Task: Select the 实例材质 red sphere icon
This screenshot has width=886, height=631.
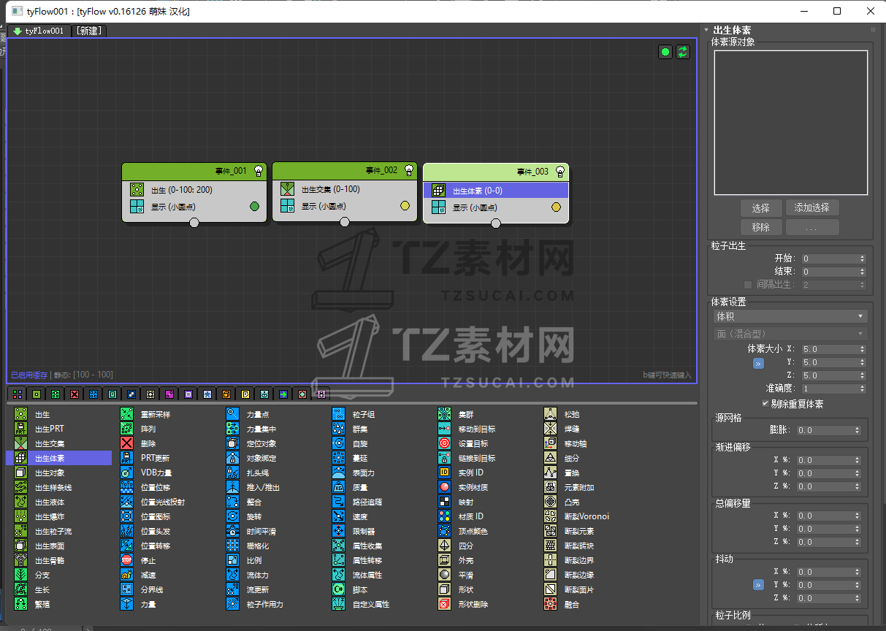Action: coord(445,487)
